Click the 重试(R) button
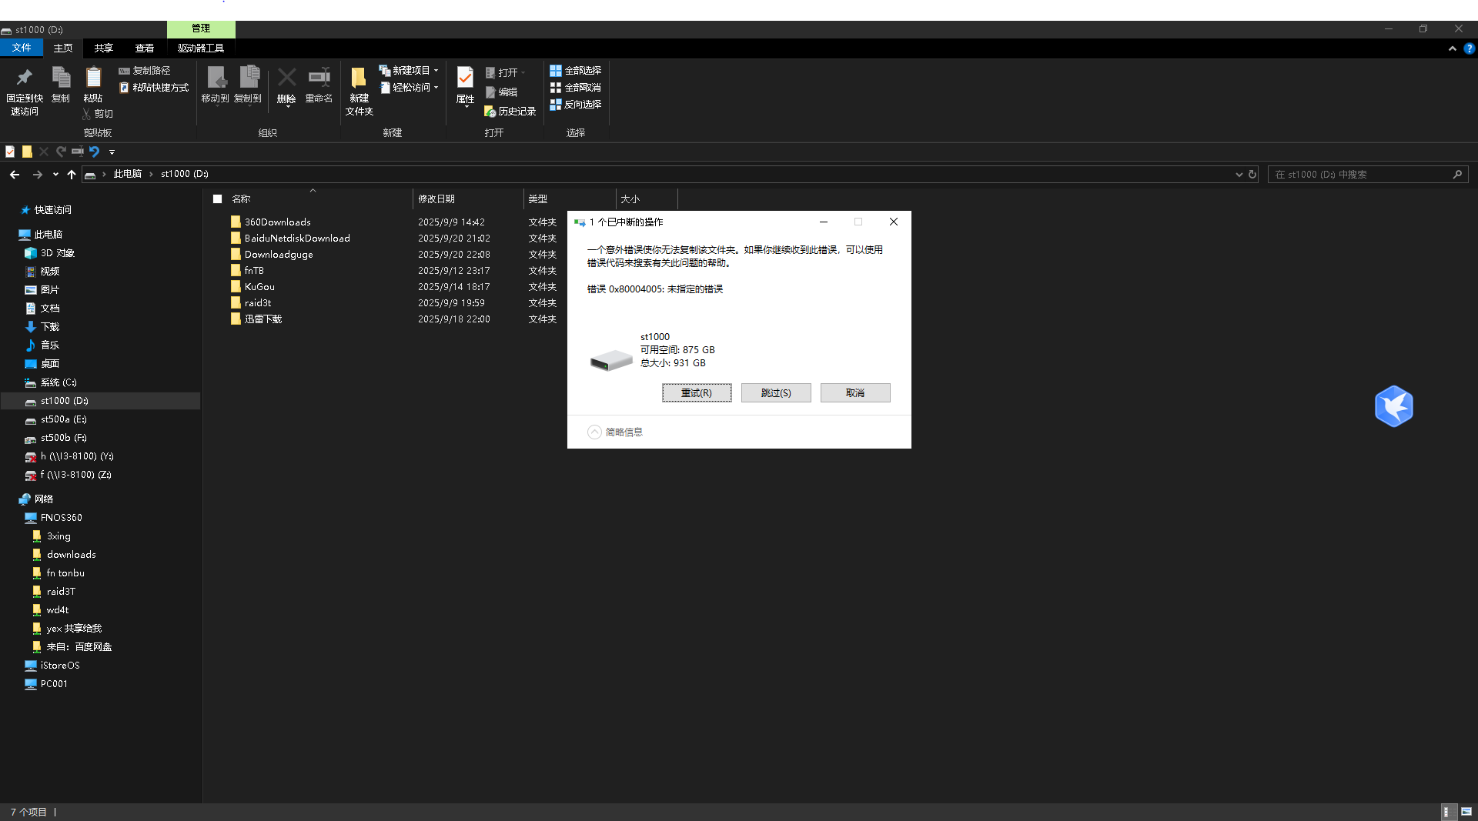The width and height of the screenshot is (1478, 821). [x=697, y=393]
